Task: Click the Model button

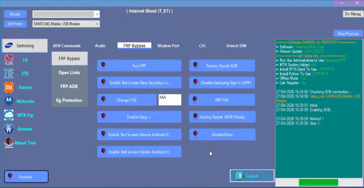Action: tap(15, 14)
